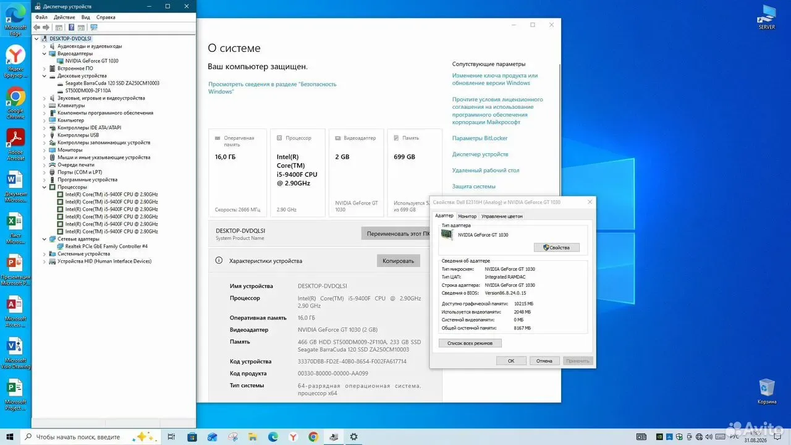
Task: Open Параметры BitLocker link
Action: click(480, 138)
